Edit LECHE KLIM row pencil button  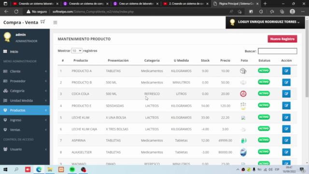pyautogui.click(x=286, y=117)
